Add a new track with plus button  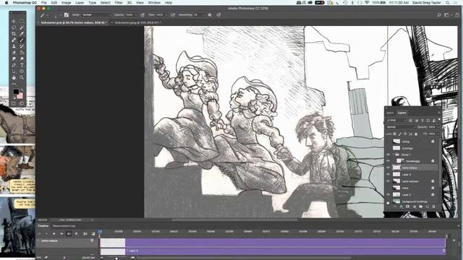454,240
